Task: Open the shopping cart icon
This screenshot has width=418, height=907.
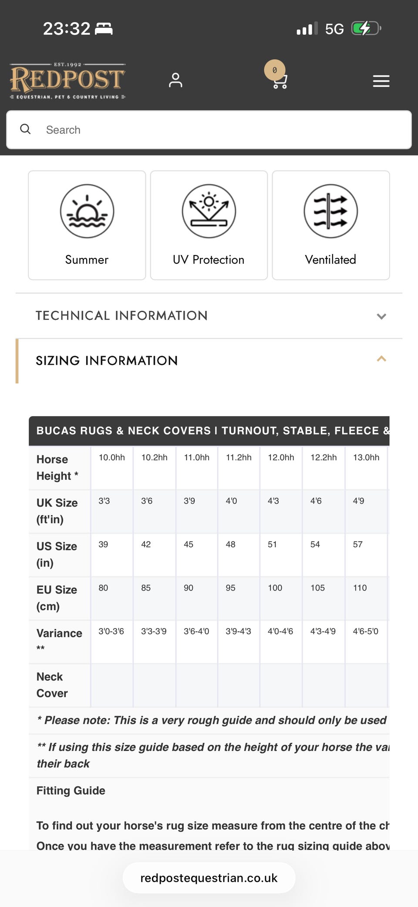Action: tap(280, 81)
